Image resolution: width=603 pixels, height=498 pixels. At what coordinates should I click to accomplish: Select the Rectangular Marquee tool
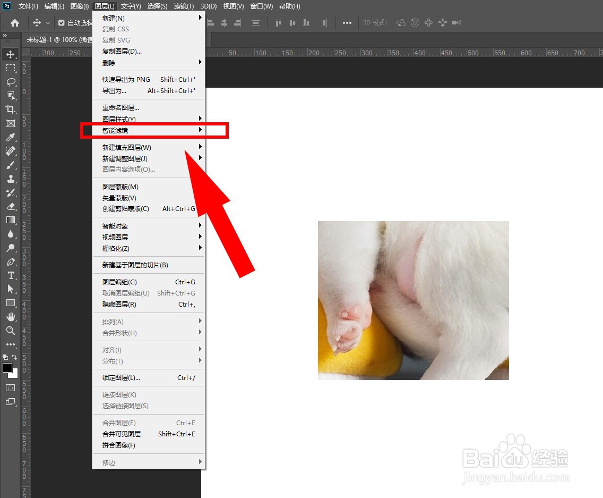click(11, 68)
